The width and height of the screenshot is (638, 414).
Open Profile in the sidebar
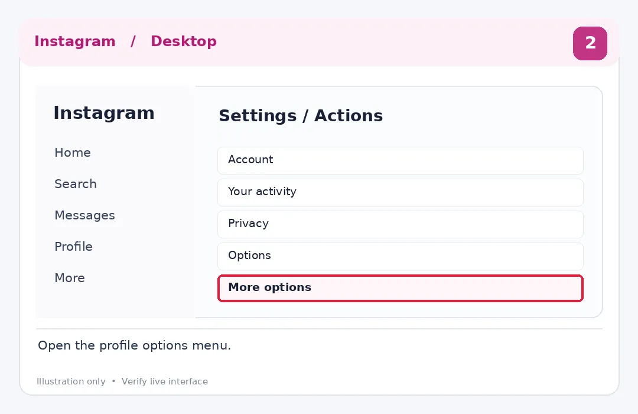(74, 247)
